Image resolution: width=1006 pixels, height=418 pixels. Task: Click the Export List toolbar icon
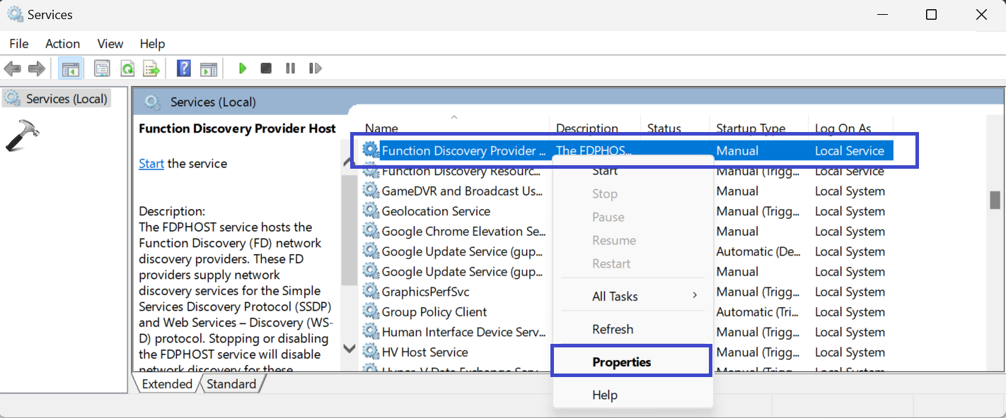pos(151,68)
